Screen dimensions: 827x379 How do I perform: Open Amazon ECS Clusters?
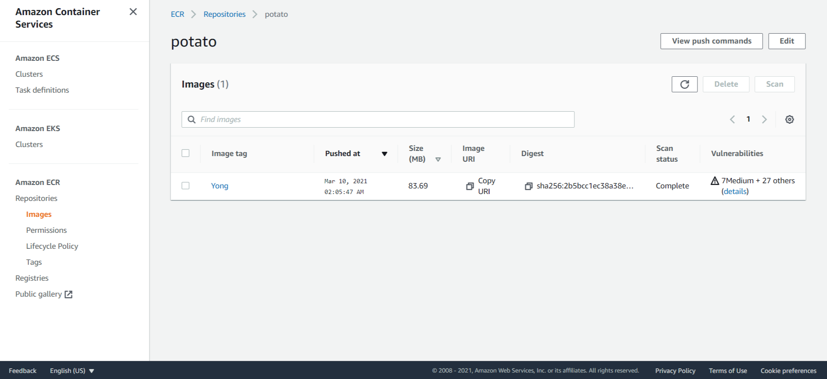pos(29,74)
